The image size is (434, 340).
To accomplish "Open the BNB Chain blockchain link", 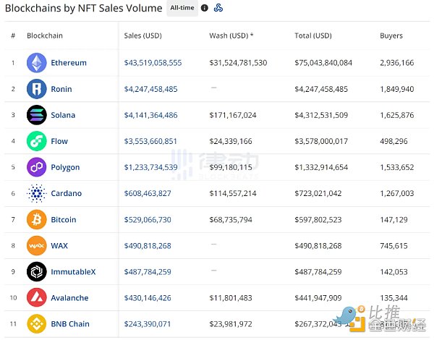I will point(70,323).
